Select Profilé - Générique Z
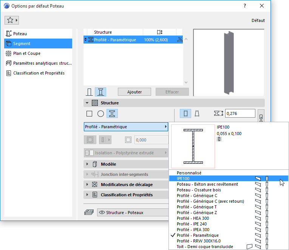 tap(229, 213)
